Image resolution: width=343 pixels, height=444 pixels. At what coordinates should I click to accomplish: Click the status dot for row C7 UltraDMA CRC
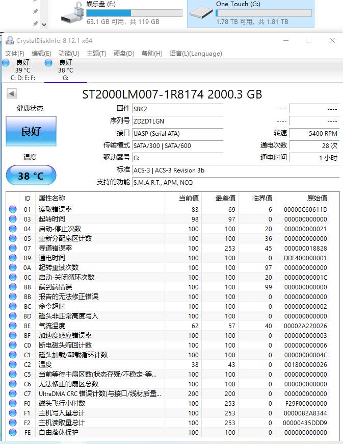tap(13, 393)
